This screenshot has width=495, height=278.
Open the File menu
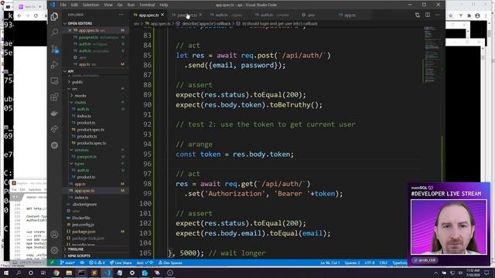(x=63, y=5)
